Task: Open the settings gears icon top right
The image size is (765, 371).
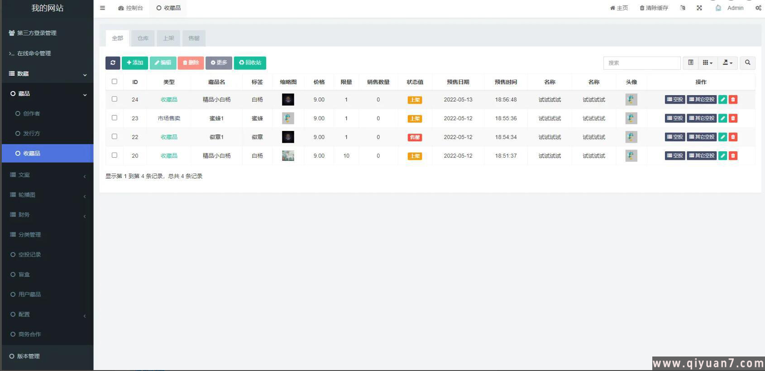Action: 758,8
